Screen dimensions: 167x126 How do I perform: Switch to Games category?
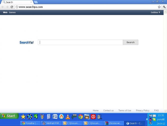coord(12,12)
